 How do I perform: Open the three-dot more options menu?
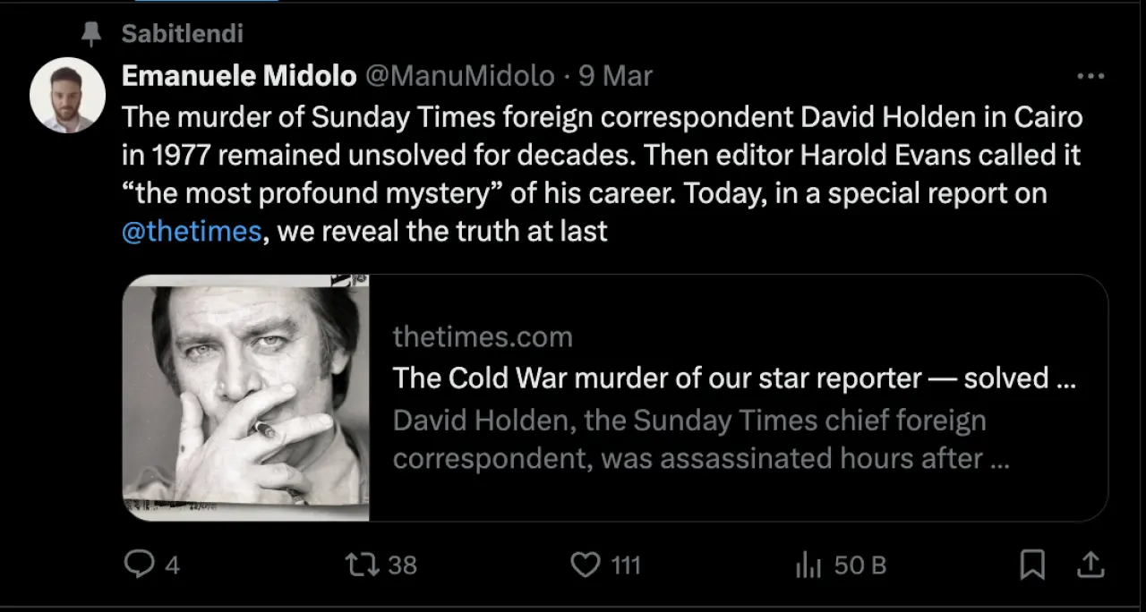[1090, 77]
